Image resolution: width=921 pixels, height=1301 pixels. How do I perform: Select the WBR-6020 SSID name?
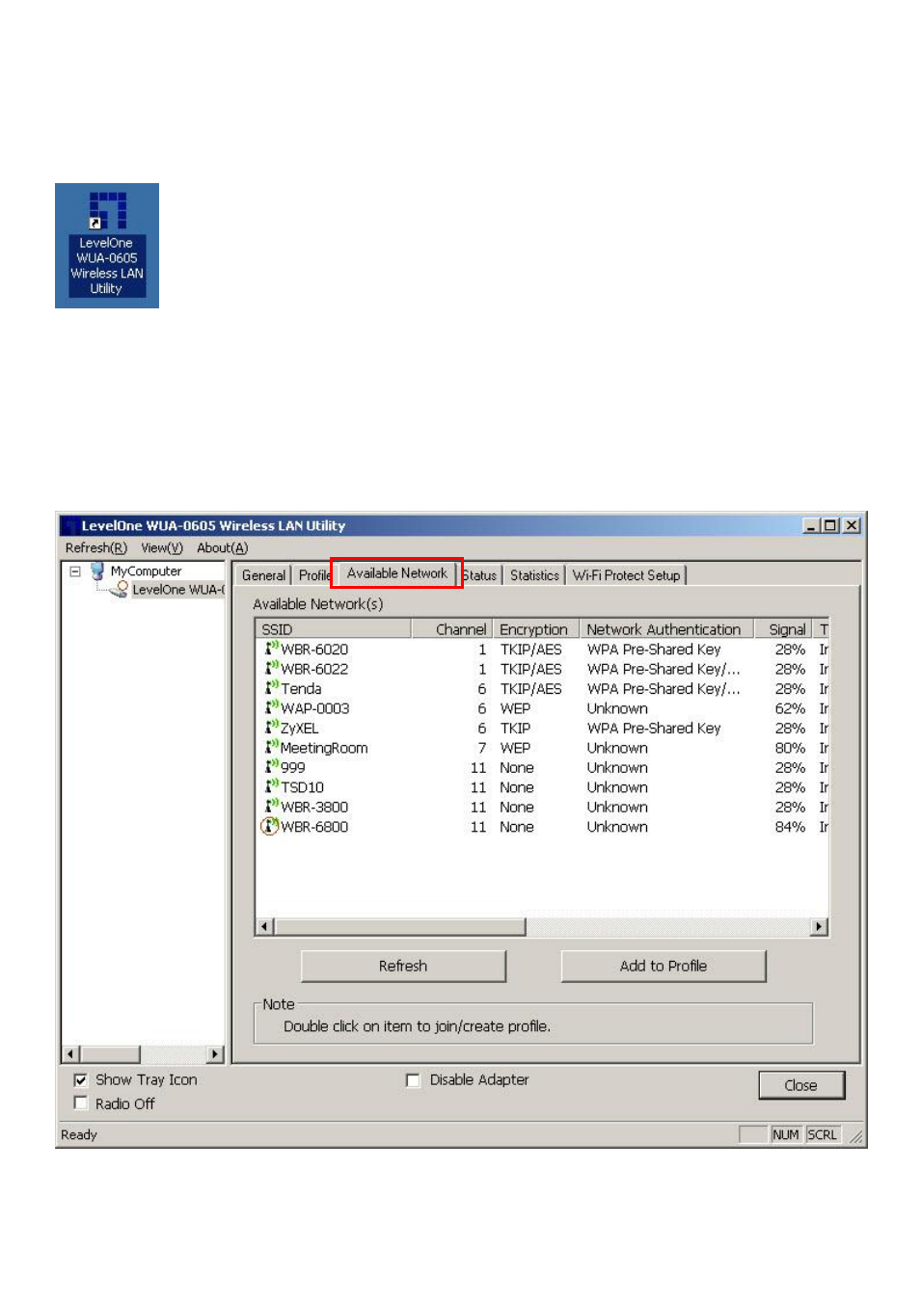pos(314,650)
